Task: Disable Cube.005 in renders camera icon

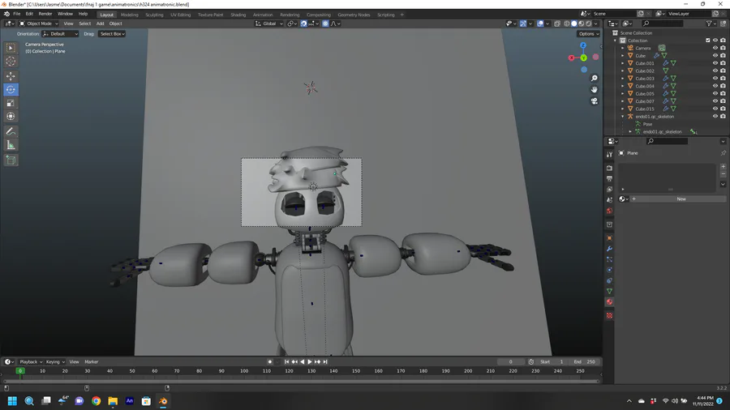Action: 723,93
